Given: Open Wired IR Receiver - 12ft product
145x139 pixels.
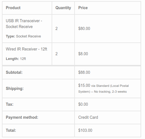Looking at the screenshot, I should click(27, 49).
